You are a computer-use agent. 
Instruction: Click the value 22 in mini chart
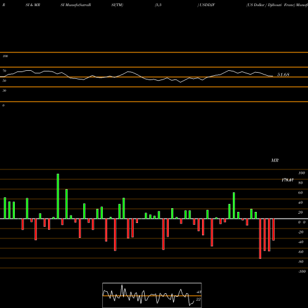tap(198, 299)
